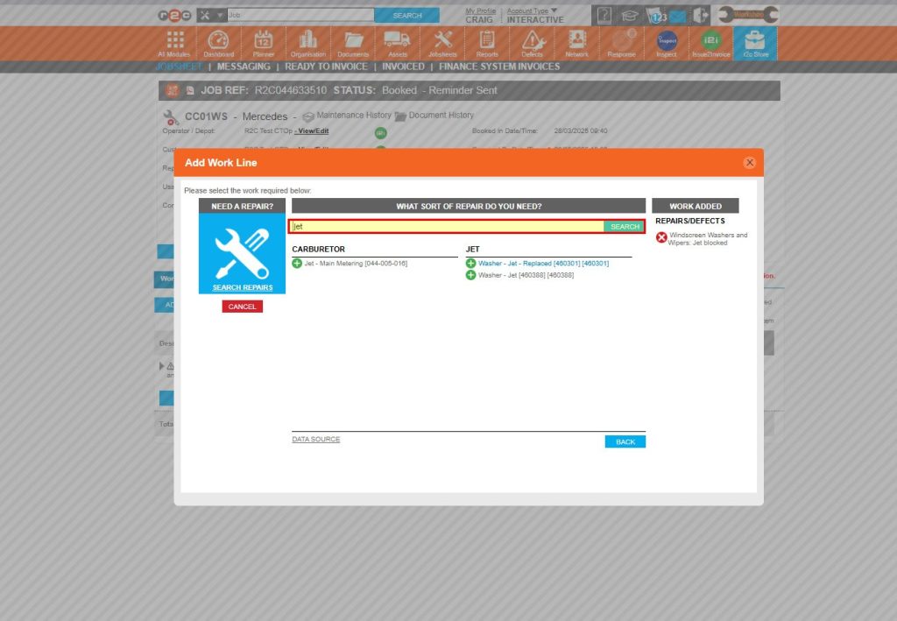Open the DATA SOURCE link
This screenshot has width=897, height=621.
pos(315,439)
